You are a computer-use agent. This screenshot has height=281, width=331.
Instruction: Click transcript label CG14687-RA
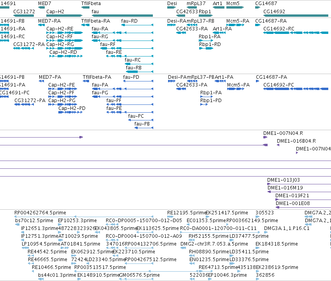(271, 21)
